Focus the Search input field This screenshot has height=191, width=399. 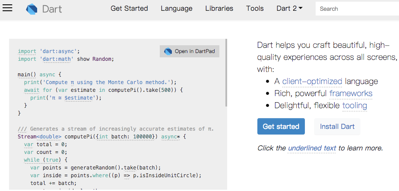coord(357,9)
